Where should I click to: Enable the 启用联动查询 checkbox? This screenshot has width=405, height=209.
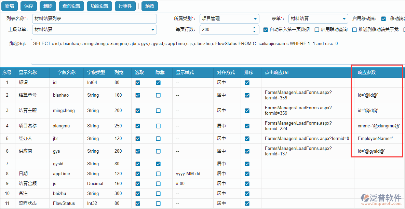point(317,30)
